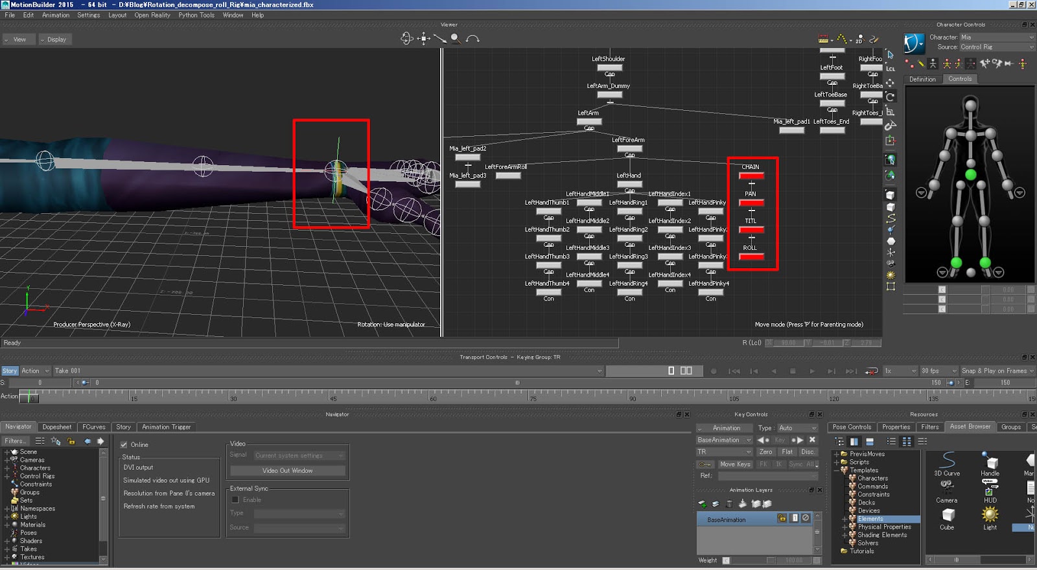Expand the Shading Elements template node

tap(845, 535)
